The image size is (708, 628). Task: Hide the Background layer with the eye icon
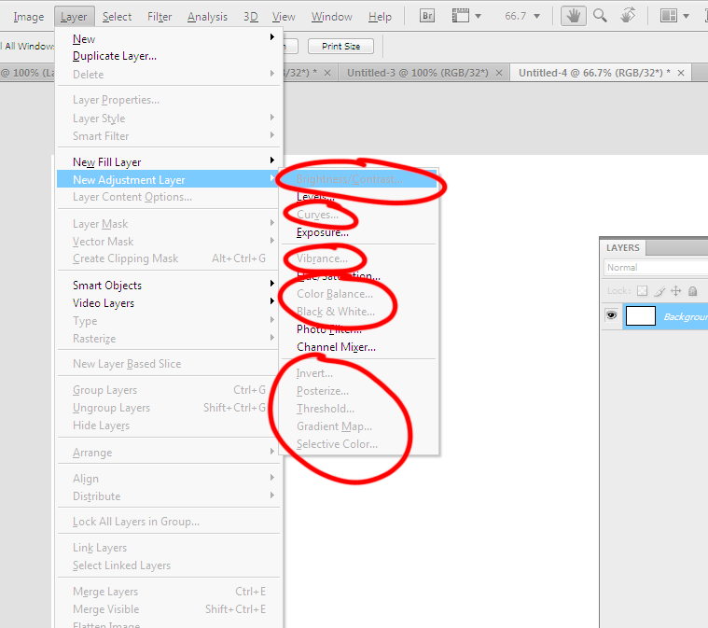click(611, 316)
